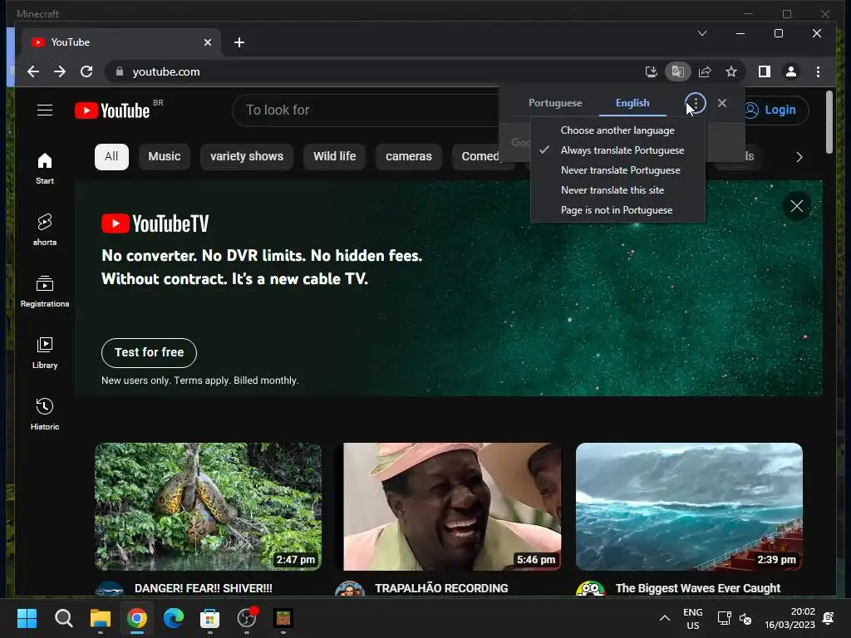The width and height of the screenshot is (851, 638).
Task: Close the translate popup
Action: click(x=722, y=103)
